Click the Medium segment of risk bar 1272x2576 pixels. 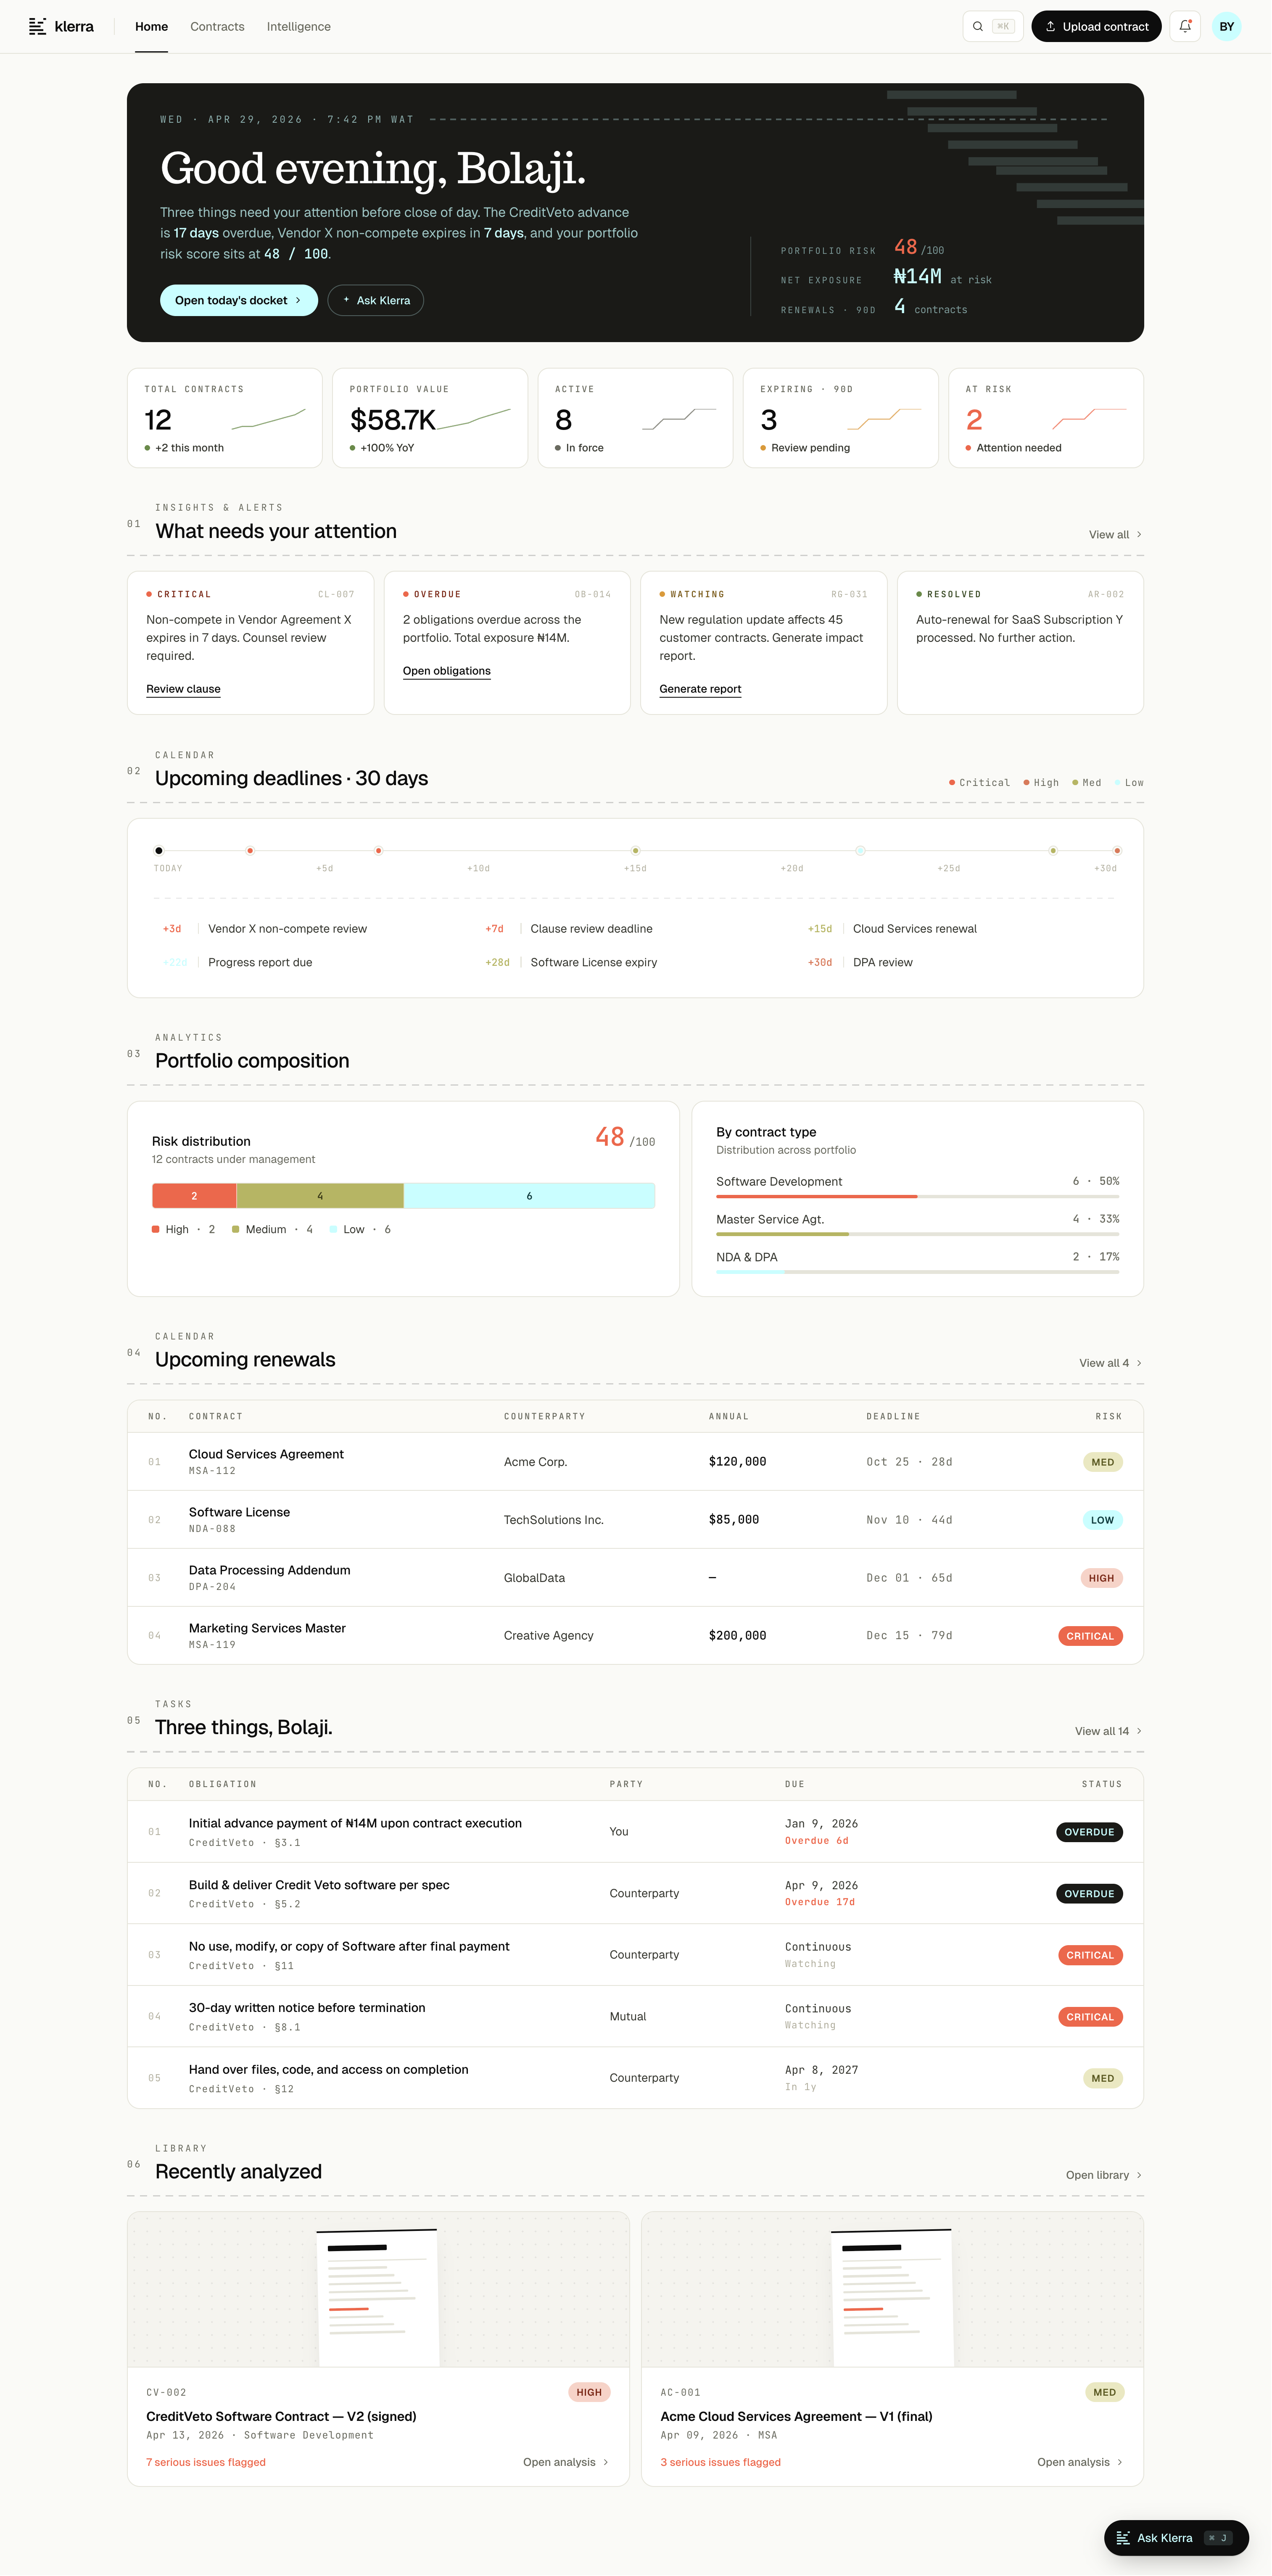320,1196
